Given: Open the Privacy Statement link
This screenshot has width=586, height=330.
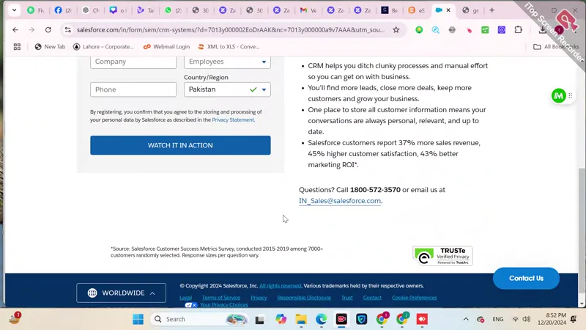Looking at the screenshot, I should [x=233, y=120].
